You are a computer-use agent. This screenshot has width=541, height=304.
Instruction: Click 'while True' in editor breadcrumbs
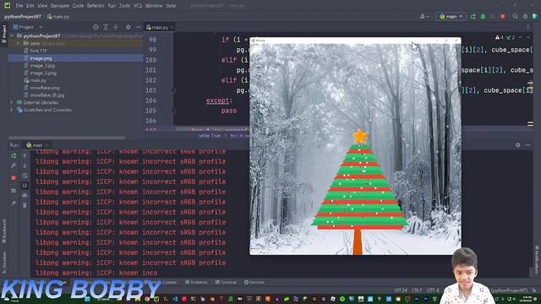(x=210, y=136)
